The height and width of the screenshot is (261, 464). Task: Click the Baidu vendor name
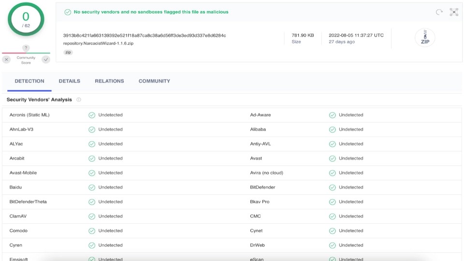[15, 188]
